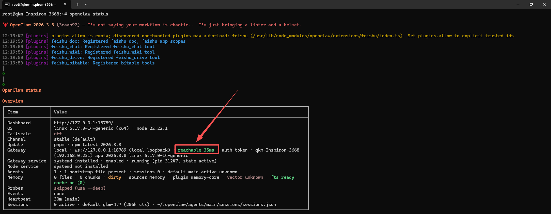This screenshot has height=214, width=551.
Task: Click the 'stable (default)' channel value
Action: [x=75, y=139]
